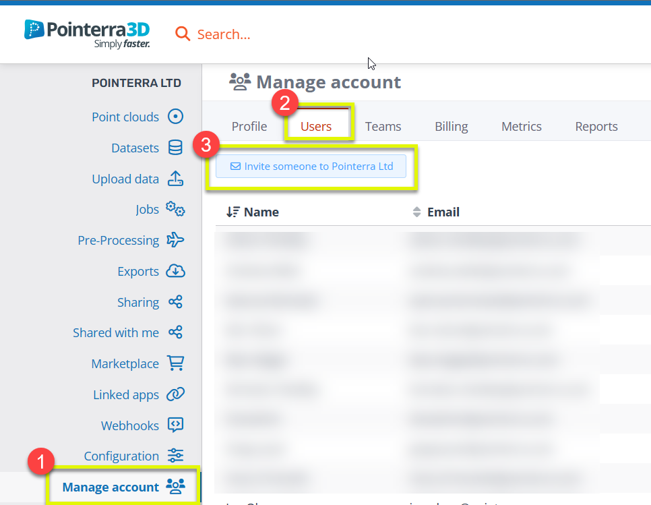This screenshot has width=651, height=505.
Task: Open Datasets link in sidebar
Action: click(x=135, y=148)
